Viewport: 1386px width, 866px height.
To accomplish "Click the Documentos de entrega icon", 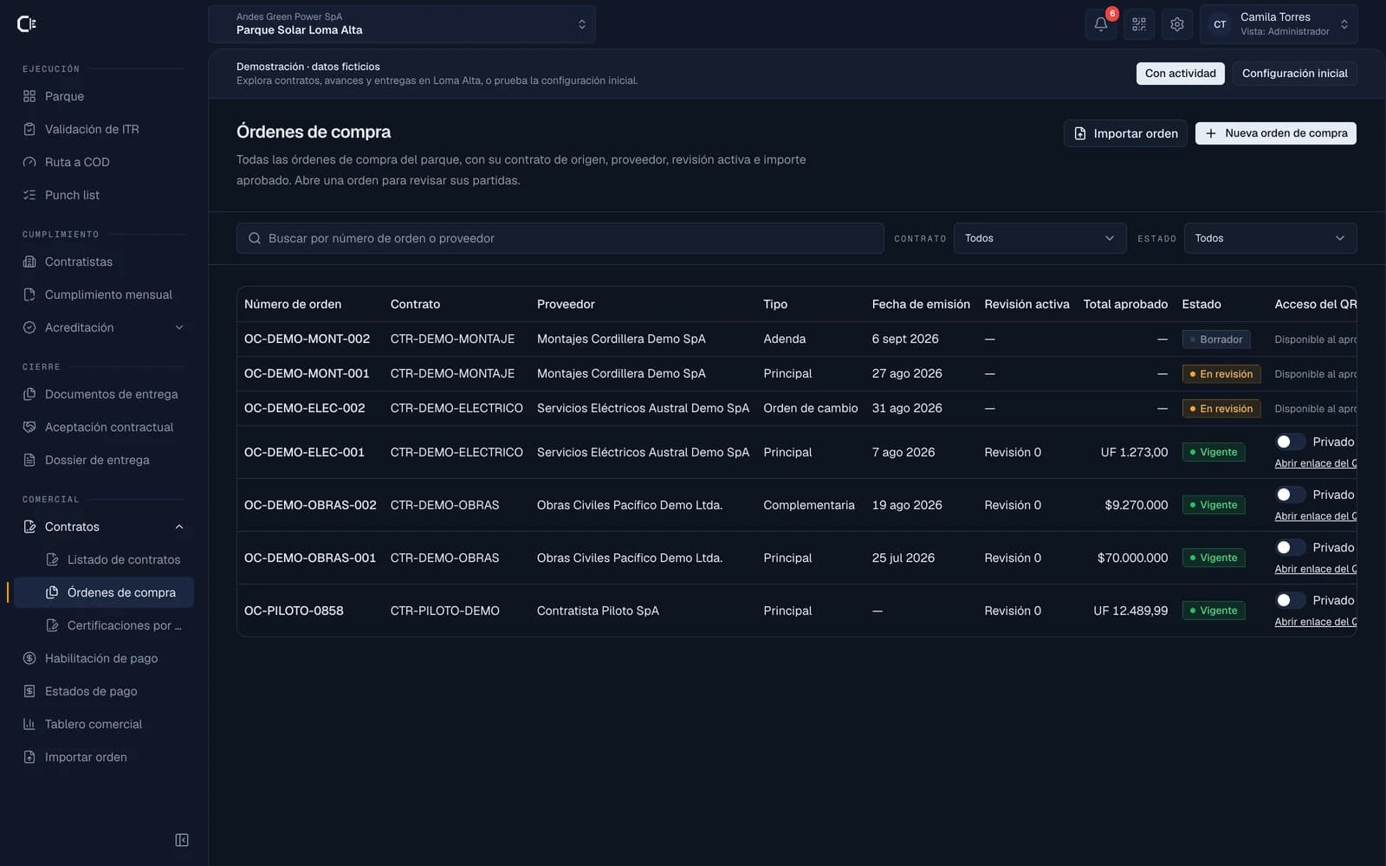I will point(29,394).
